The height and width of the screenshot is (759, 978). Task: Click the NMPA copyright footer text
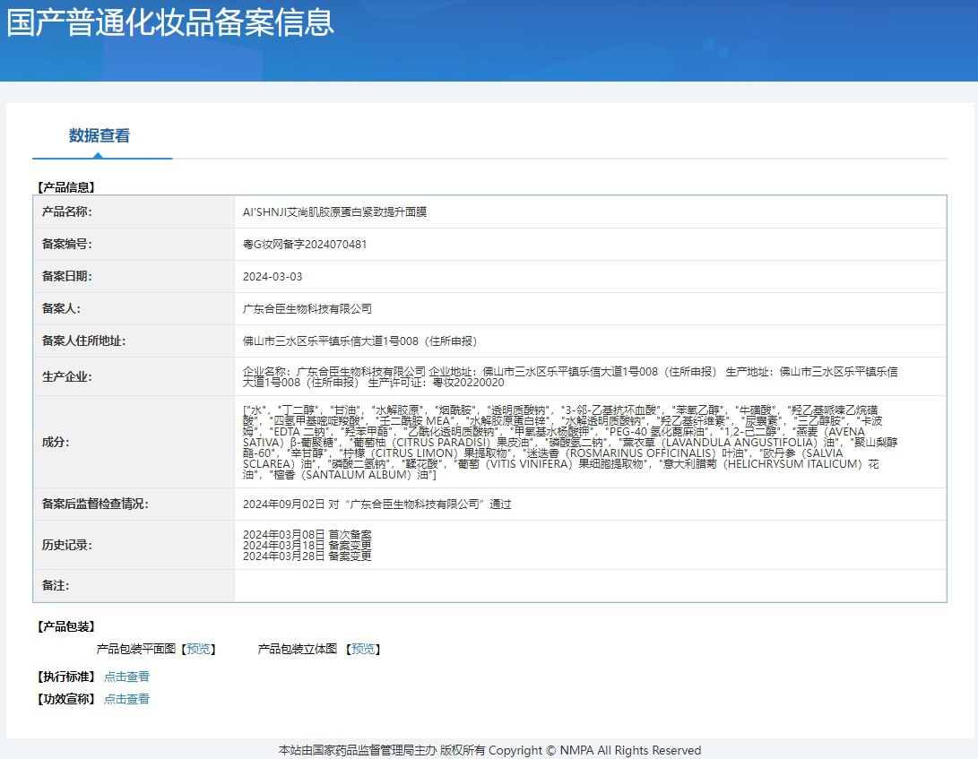point(489,750)
